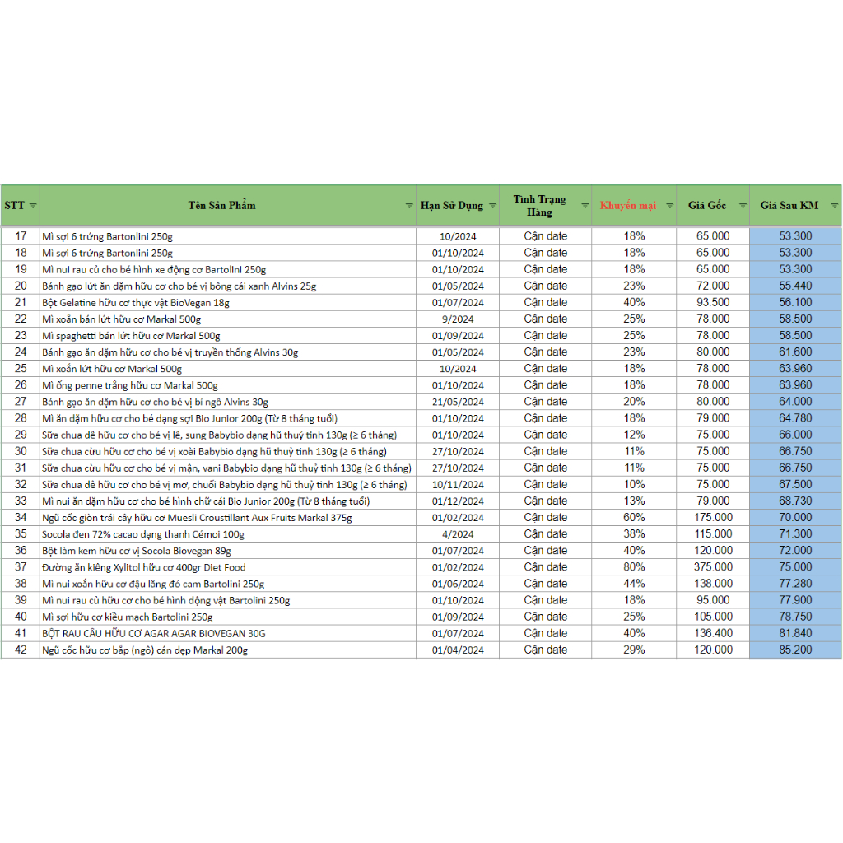Select cell Mì nui rau củ hình động vật Bartolini
Viewport: 843px width, 843px height.
click(227, 600)
